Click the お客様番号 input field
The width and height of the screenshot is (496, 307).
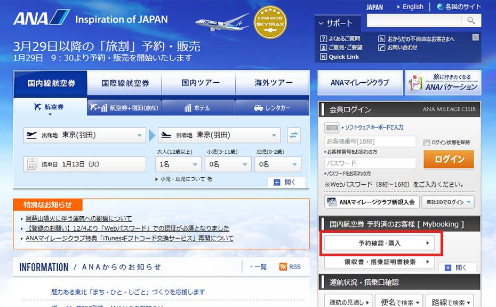(370, 141)
